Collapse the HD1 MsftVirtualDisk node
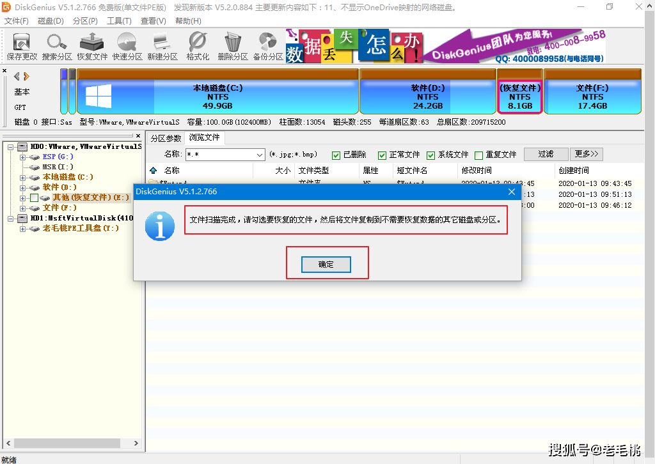 (x=10, y=219)
